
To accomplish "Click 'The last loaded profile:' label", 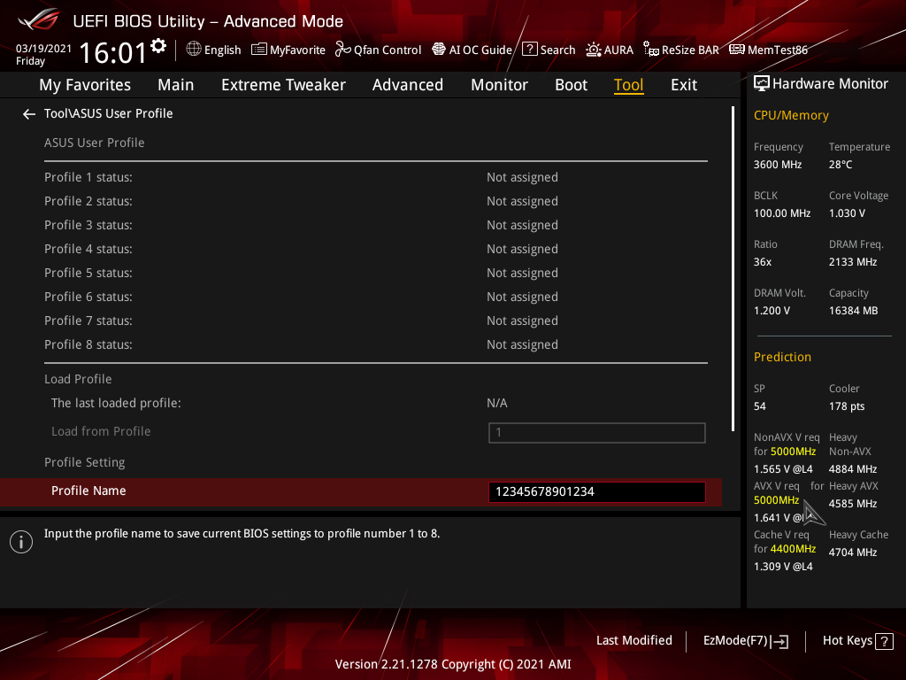I will click(116, 403).
